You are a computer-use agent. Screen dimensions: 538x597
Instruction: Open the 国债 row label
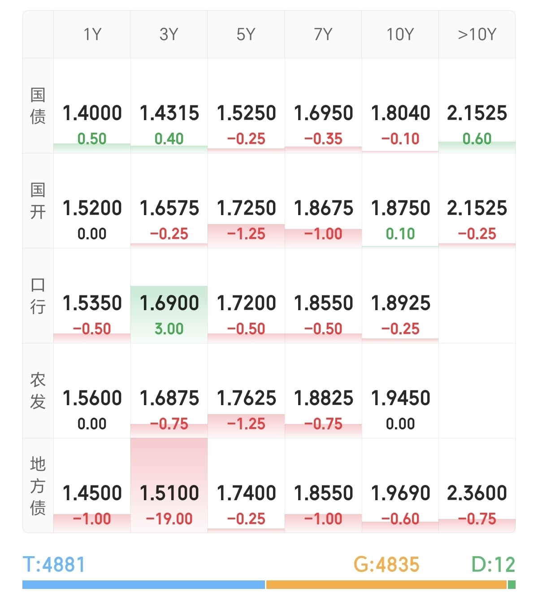(38, 106)
